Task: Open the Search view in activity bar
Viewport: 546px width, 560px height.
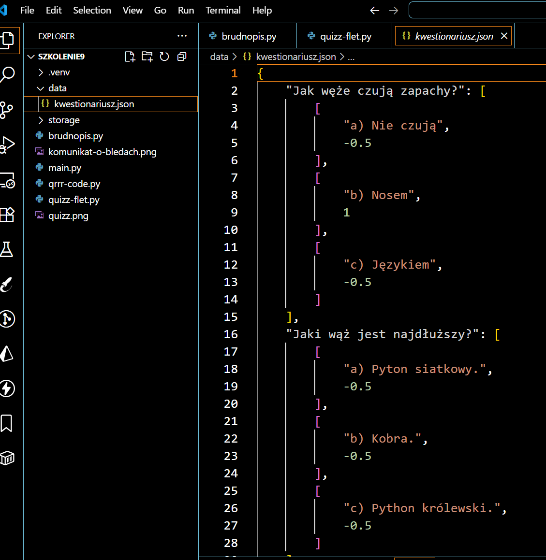Action: [7, 74]
